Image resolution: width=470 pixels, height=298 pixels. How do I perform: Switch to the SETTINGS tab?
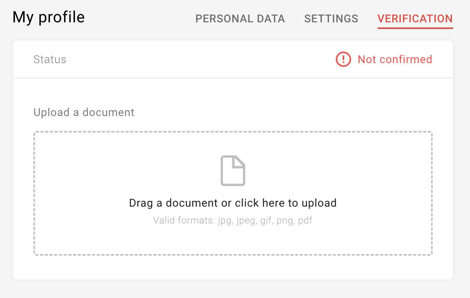pyautogui.click(x=331, y=18)
